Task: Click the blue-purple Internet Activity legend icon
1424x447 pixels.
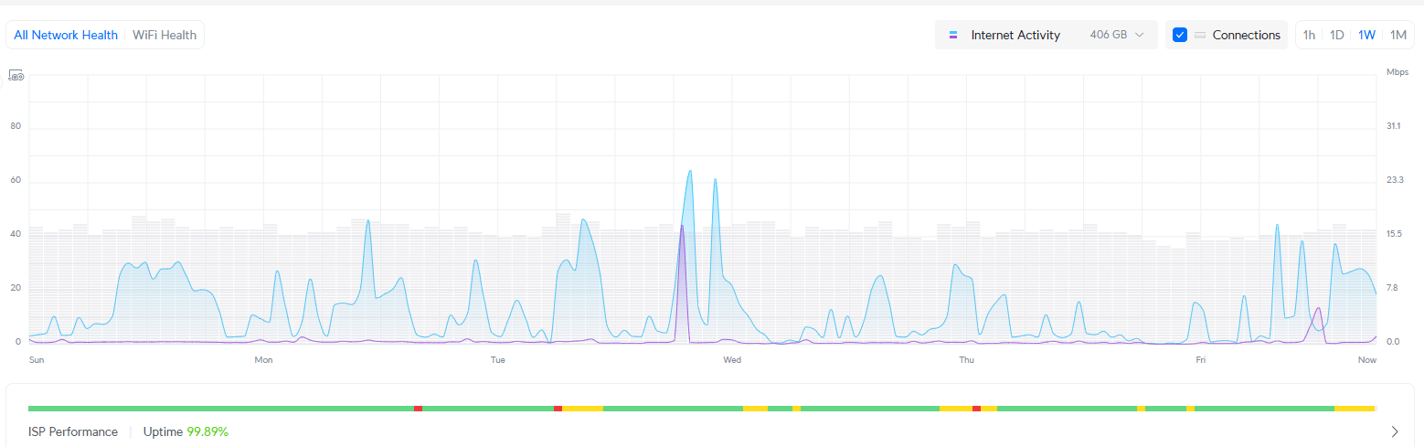Action: click(953, 35)
